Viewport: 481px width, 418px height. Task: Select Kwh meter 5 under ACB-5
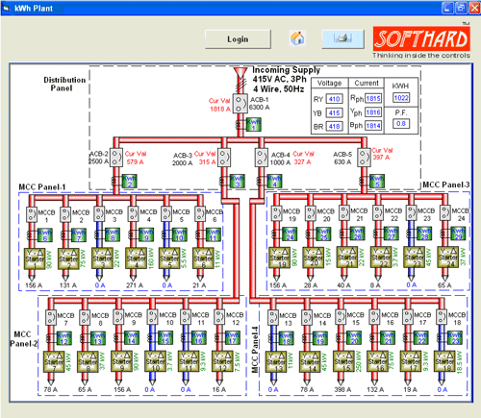click(x=377, y=182)
